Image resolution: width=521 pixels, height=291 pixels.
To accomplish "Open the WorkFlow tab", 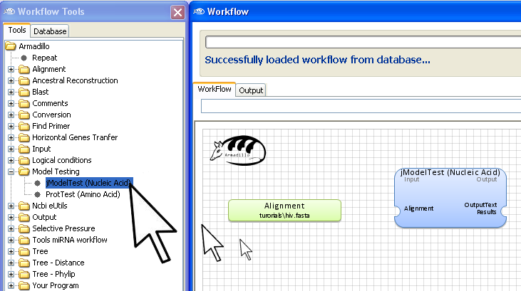I will click(x=215, y=89).
